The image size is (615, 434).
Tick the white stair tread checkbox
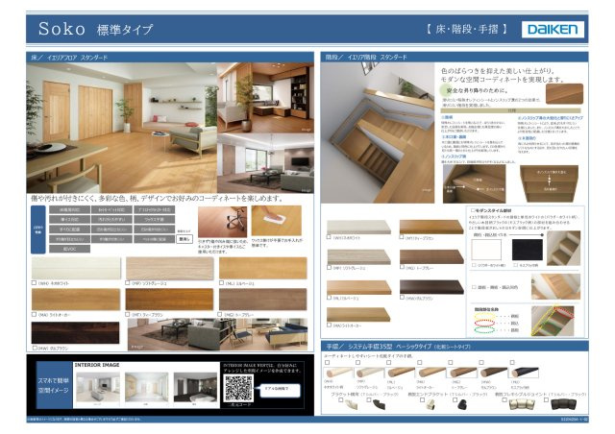(x=329, y=237)
